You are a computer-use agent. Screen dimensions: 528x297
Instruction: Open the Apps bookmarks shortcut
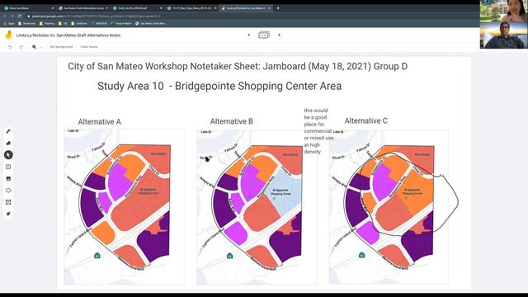[9, 24]
